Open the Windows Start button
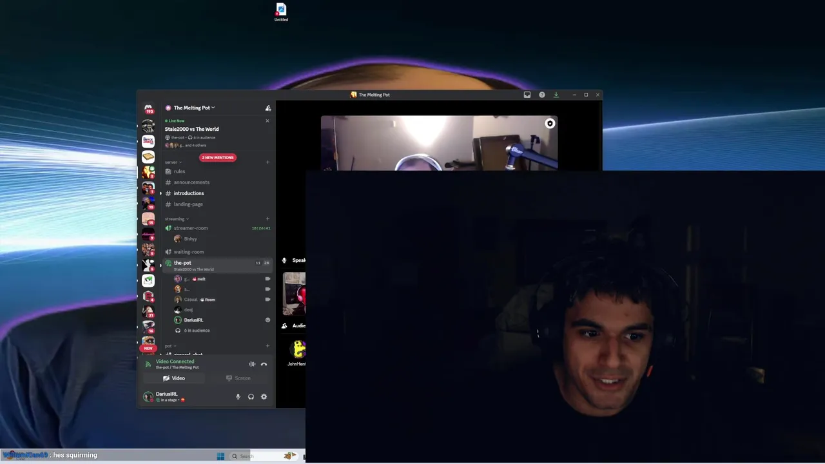This screenshot has height=464, width=825. (x=220, y=456)
